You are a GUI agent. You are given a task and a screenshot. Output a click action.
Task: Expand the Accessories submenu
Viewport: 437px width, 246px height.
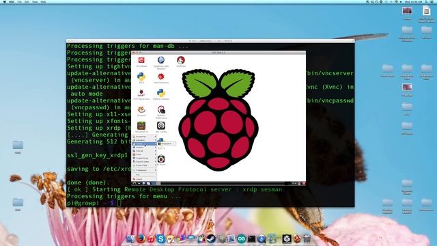point(144,137)
